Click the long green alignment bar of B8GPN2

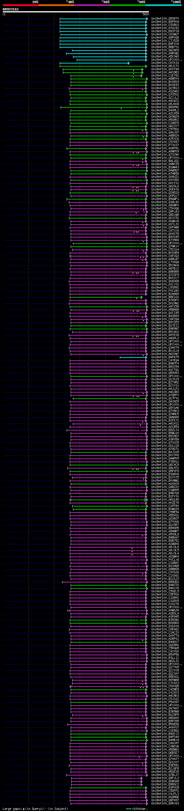pos(104,107)
